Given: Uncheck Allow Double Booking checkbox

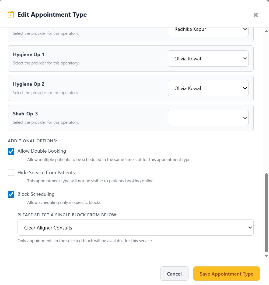Looking at the screenshot, I should point(11,151).
